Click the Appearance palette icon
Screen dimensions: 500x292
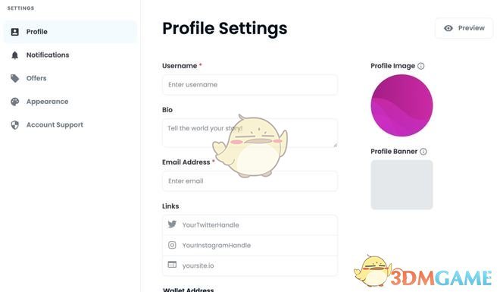[x=14, y=102]
